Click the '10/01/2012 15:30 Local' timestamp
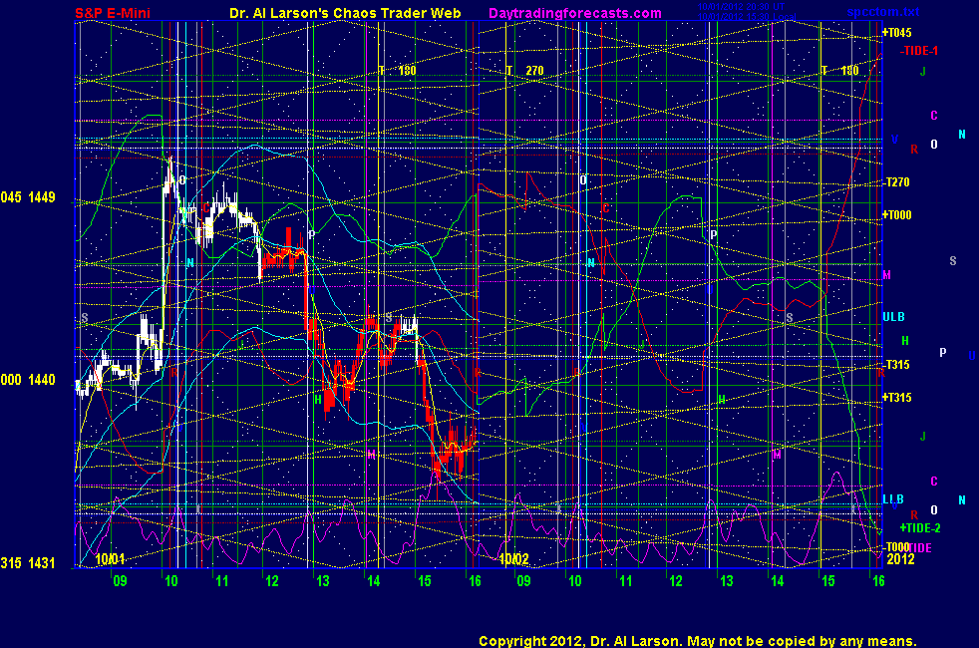Image resolution: width=979 pixels, height=648 pixels. pyautogui.click(x=747, y=17)
